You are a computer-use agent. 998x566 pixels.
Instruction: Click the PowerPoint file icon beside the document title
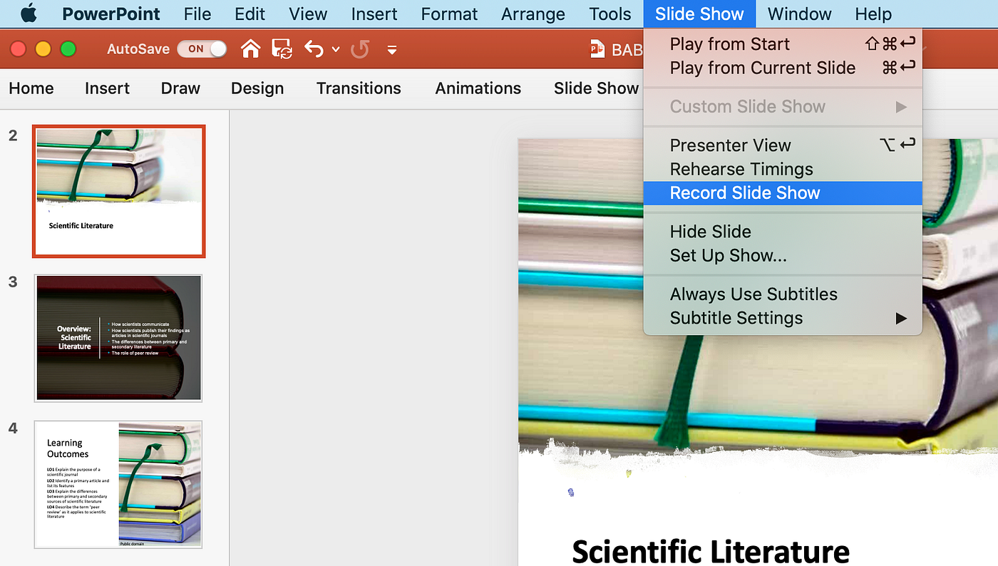coord(597,49)
